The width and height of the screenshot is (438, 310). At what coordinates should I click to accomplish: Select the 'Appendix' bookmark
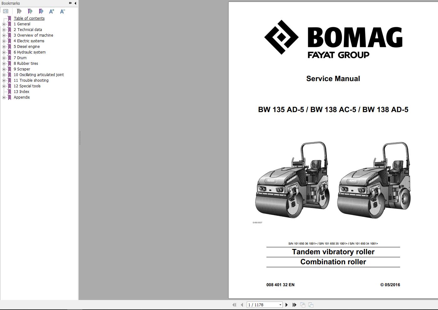22,97
